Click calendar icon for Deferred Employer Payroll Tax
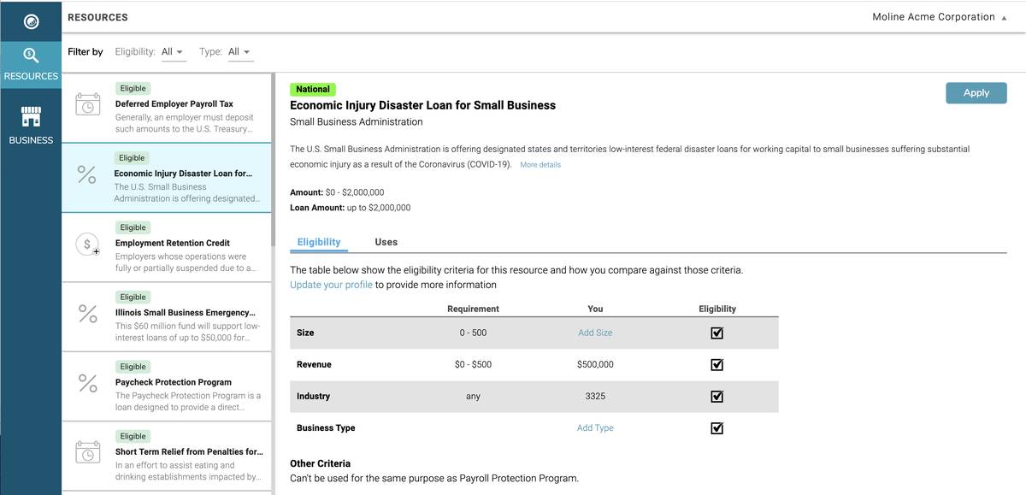 [87, 104]
